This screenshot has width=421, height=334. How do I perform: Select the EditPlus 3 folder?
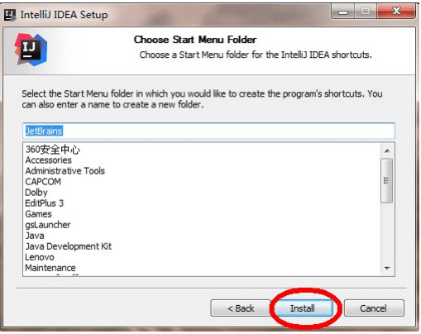44,203
